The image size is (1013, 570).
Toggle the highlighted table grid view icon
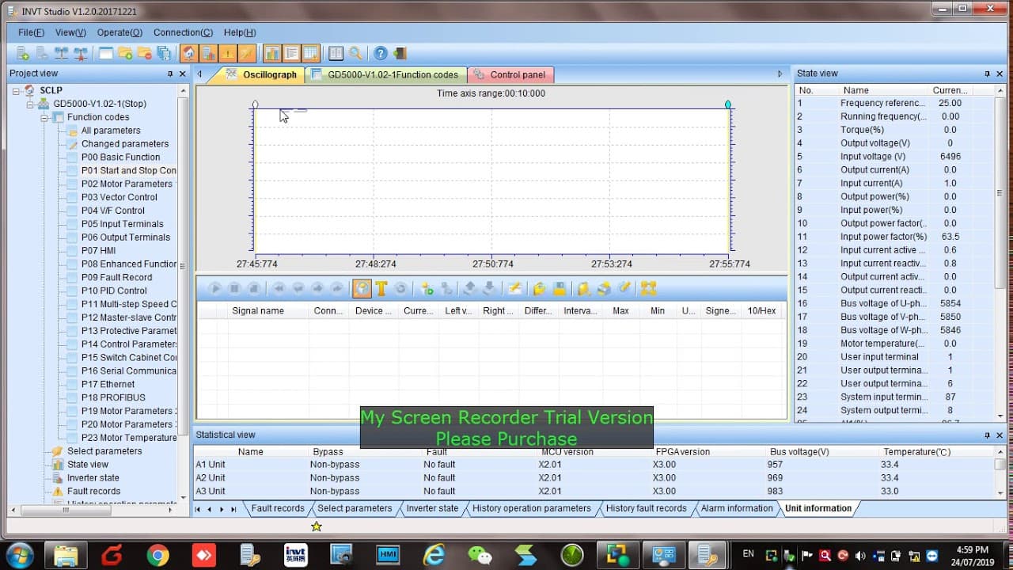click(x=310, y=54)
